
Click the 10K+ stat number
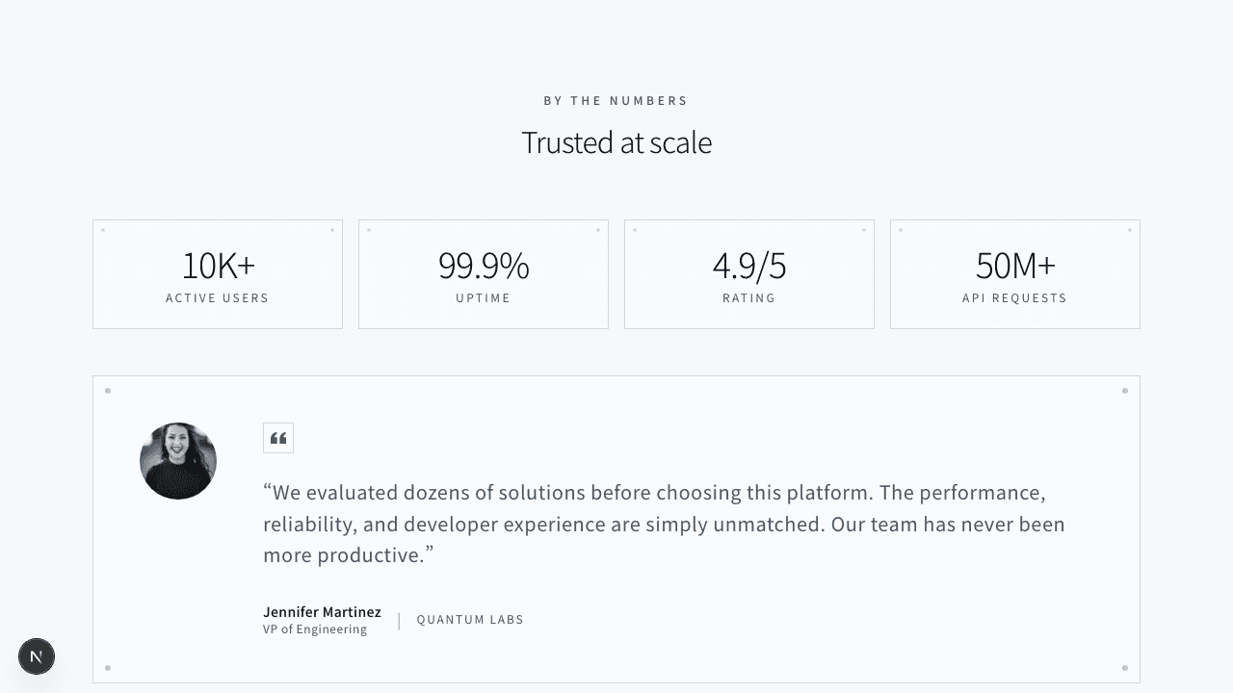coord(218,265)
